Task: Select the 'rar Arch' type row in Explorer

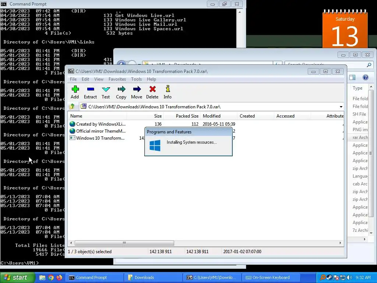Action: pyautogui.click(x=358, y=137)
